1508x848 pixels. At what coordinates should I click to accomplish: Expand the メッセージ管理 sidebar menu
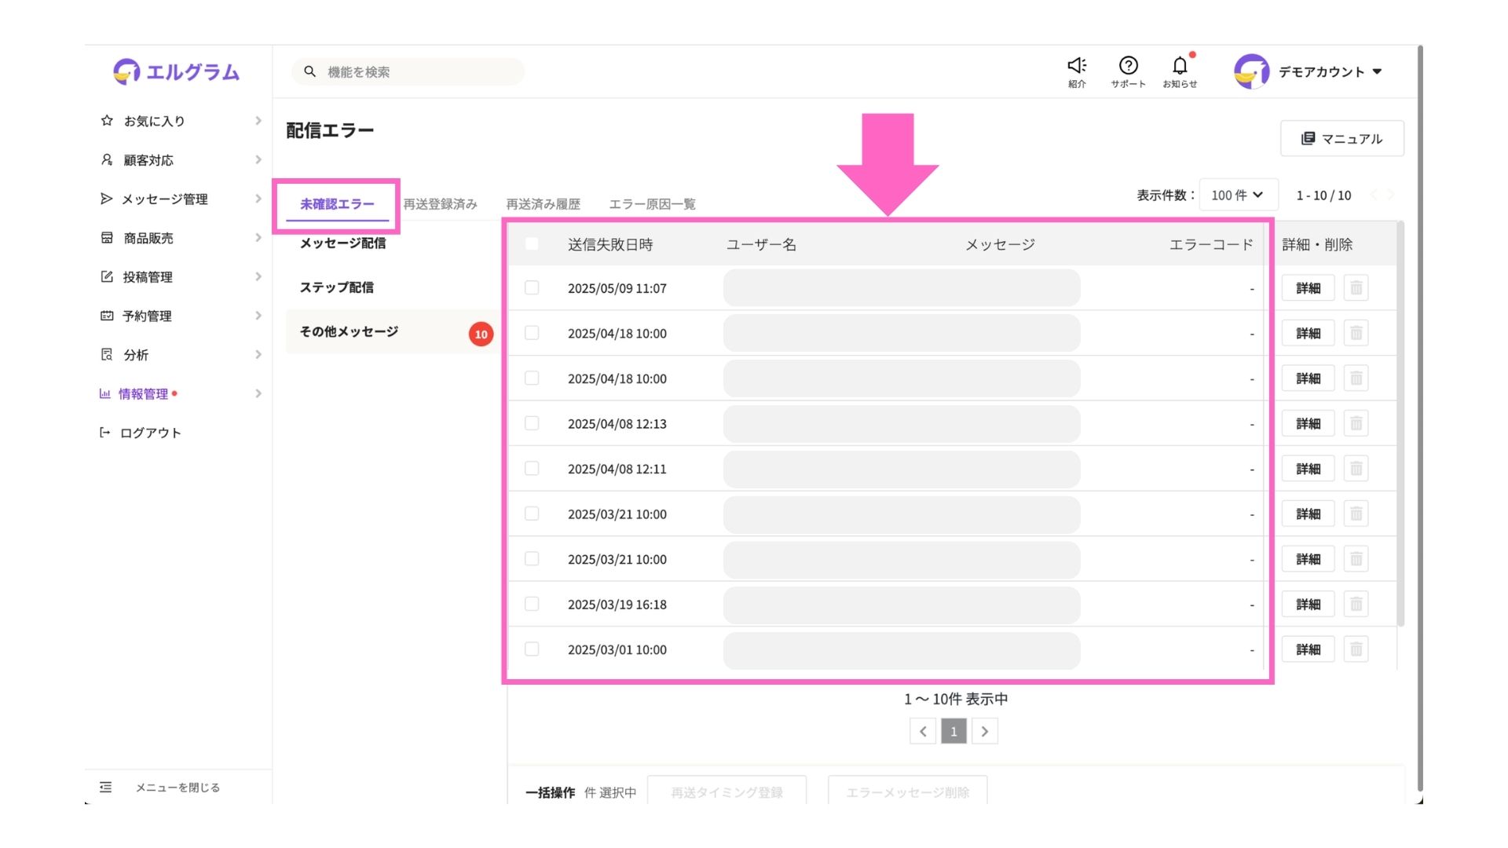(165, 199)
